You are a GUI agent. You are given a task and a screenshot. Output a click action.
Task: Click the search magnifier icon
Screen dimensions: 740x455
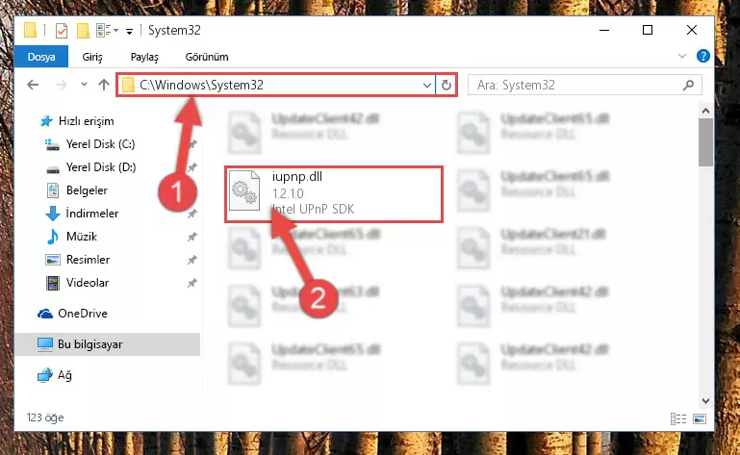click(x=688, y=85)
